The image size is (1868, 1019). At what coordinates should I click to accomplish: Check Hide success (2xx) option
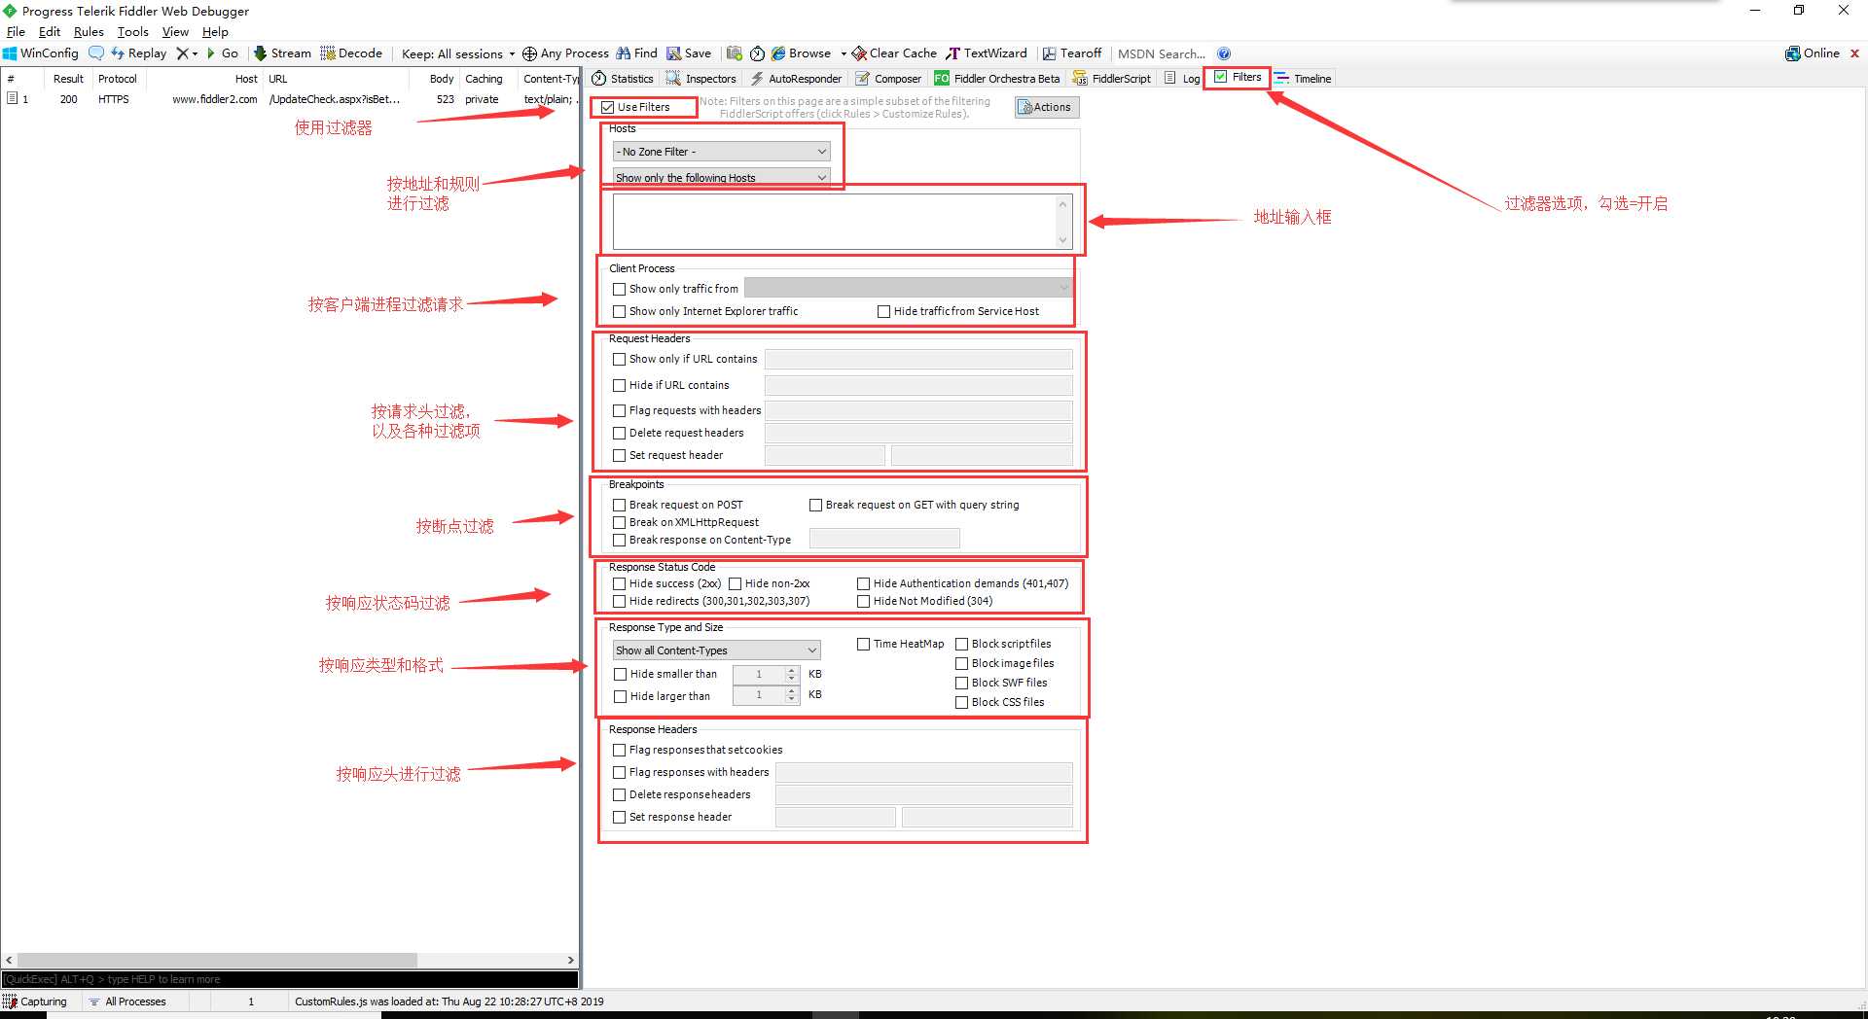[x=619, y=583]
